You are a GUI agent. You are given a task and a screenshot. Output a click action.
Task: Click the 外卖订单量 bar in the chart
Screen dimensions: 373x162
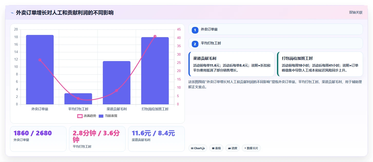point(40,70)
